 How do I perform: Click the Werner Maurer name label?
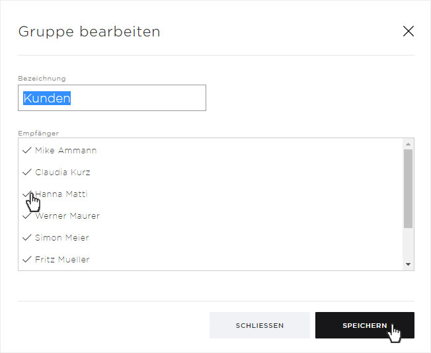(x=67, y=216)
